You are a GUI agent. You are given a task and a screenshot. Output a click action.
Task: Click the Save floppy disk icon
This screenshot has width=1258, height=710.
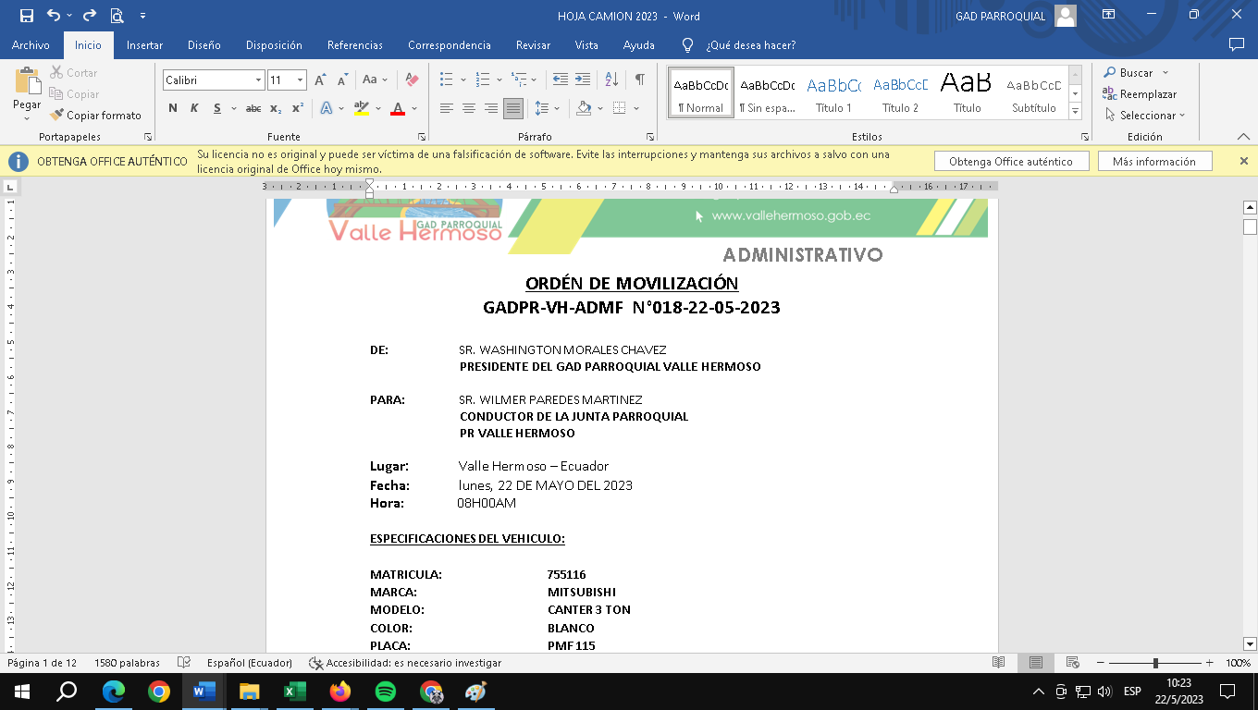26,16
